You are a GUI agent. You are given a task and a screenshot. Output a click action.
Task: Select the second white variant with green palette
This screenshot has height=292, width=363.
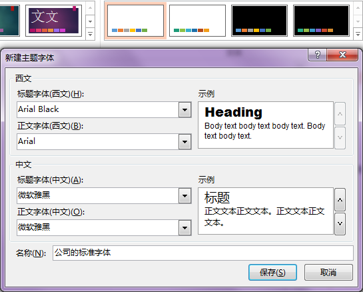[197, 21]
